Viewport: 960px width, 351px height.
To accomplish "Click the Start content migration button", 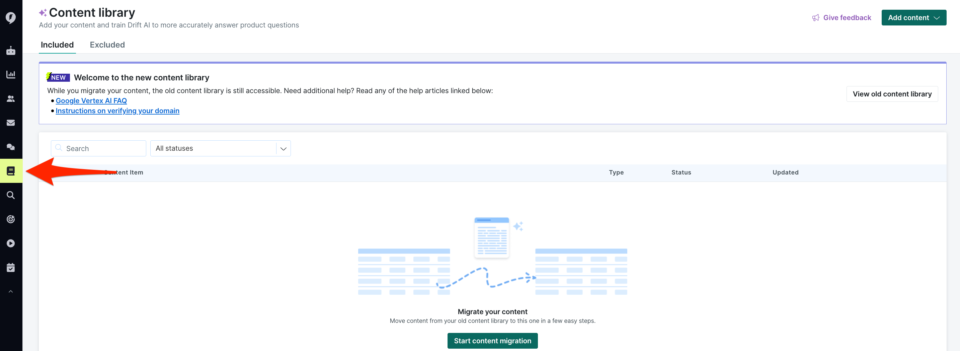I will coord(492,341).
